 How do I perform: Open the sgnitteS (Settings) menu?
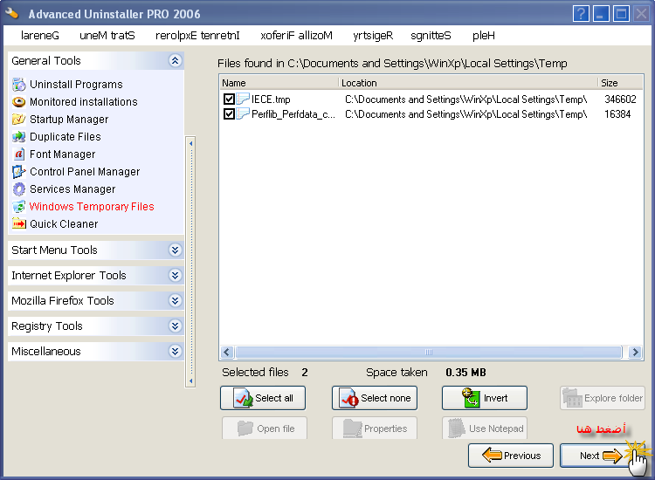coord(431,36)
